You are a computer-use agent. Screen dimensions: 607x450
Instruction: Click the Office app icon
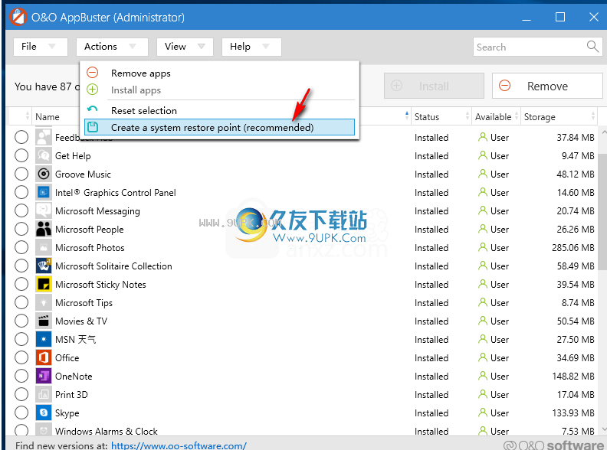pyautogui.click(x=44, y=357)
